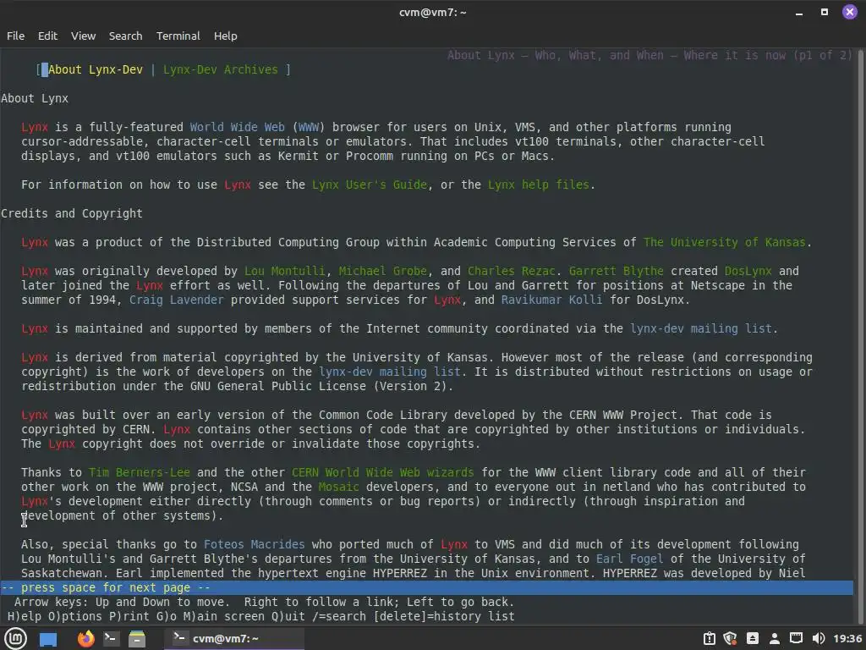The image size is (866, 650).
Task: Open the Edit menu
Action: tap(47, 36)
